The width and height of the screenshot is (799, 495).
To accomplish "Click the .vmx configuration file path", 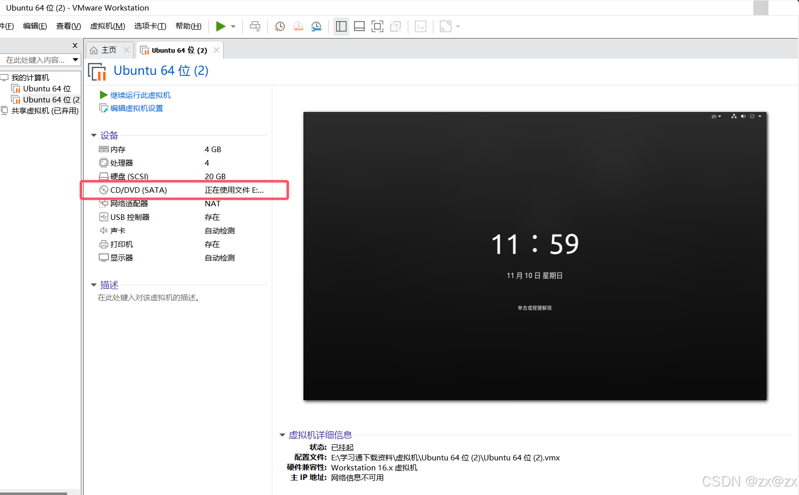I will pyautogui.click(x=445, y=458).
